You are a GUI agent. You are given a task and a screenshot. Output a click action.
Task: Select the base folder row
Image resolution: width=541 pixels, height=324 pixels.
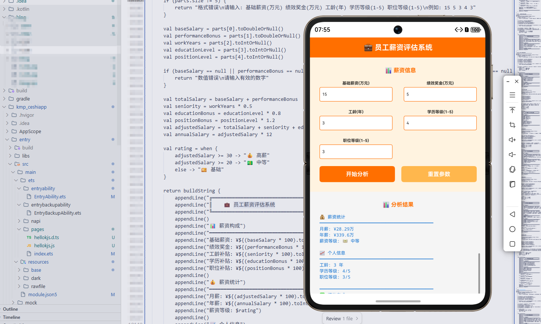60,270
